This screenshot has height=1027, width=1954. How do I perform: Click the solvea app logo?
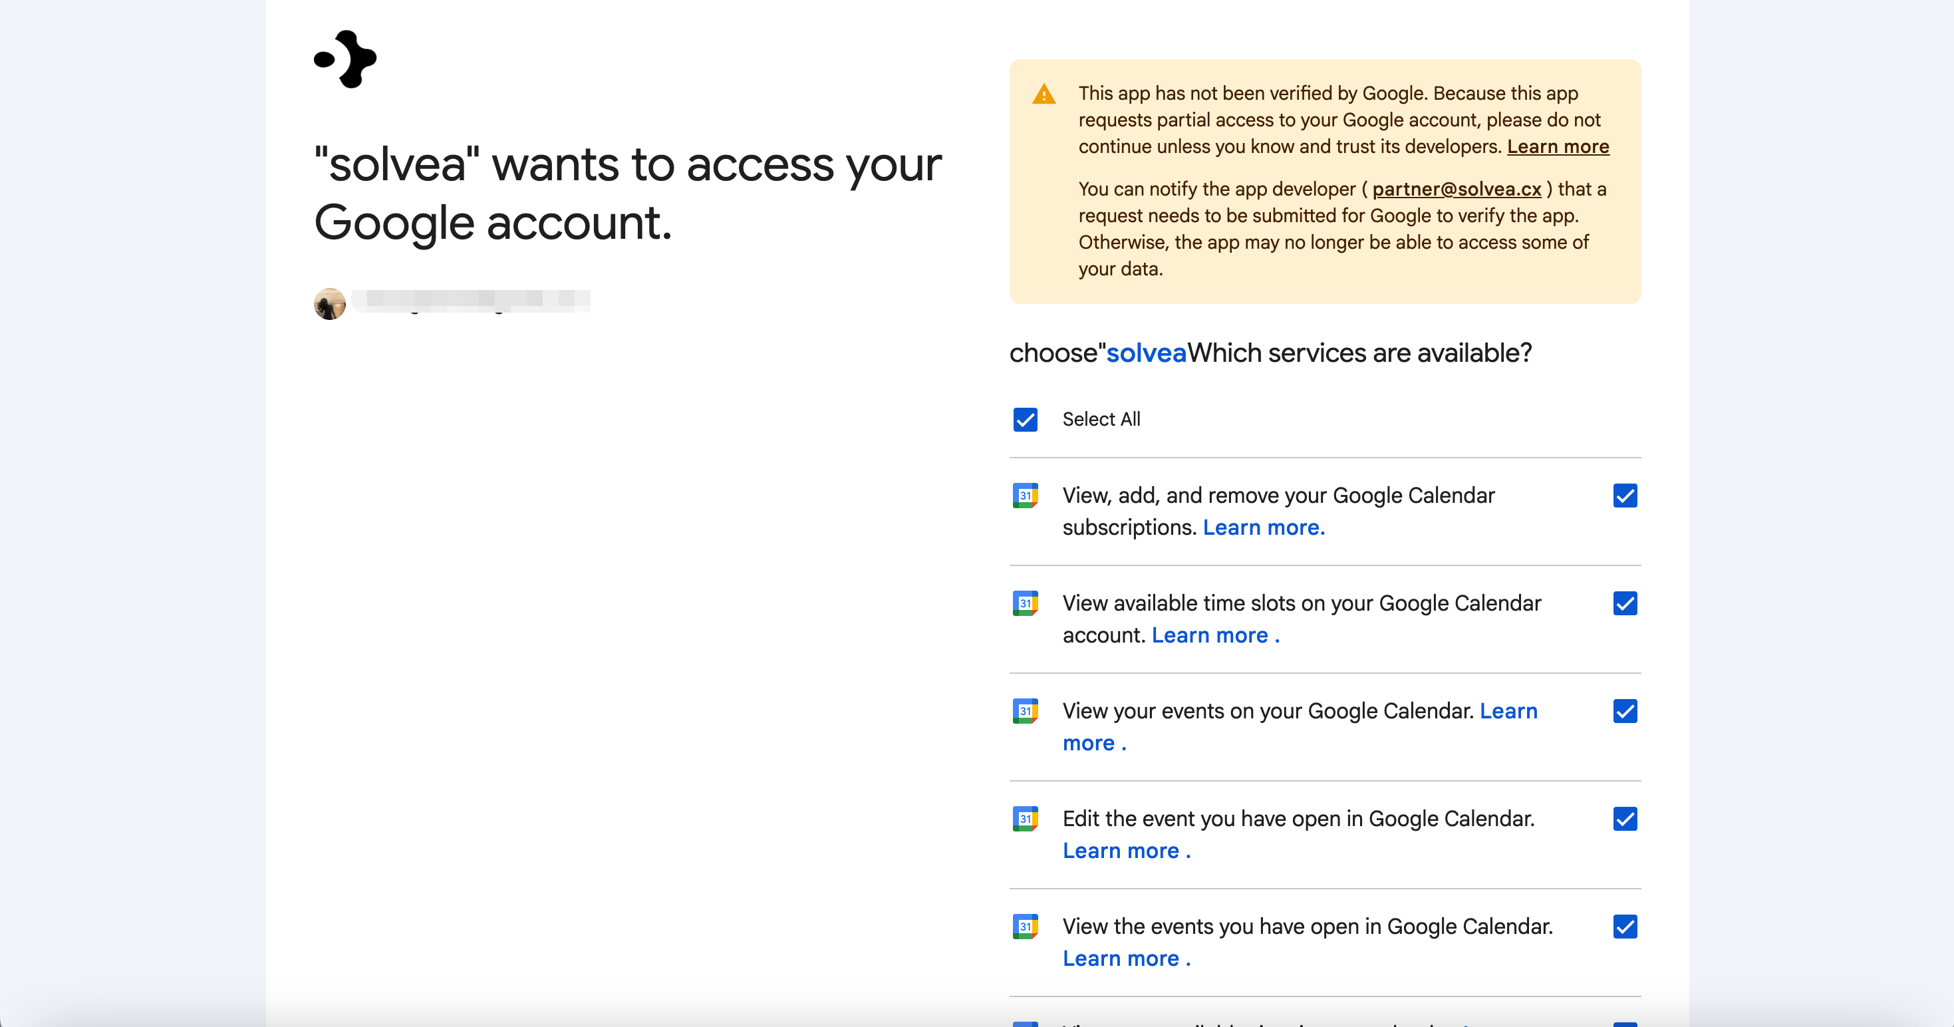[346, 59]
